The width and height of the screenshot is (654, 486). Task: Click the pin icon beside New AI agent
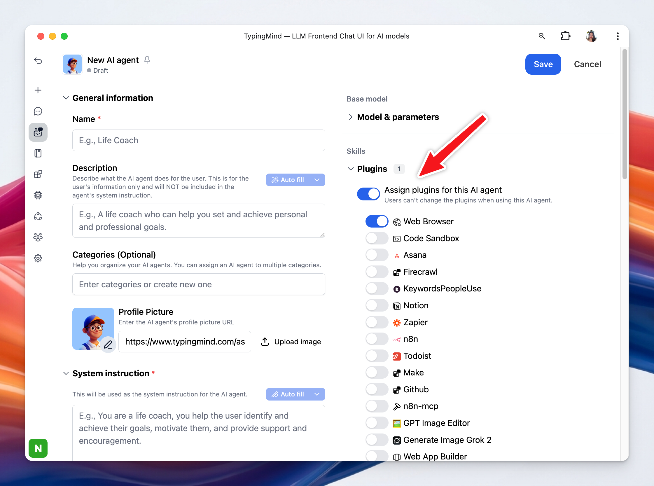tap(147, 60)
